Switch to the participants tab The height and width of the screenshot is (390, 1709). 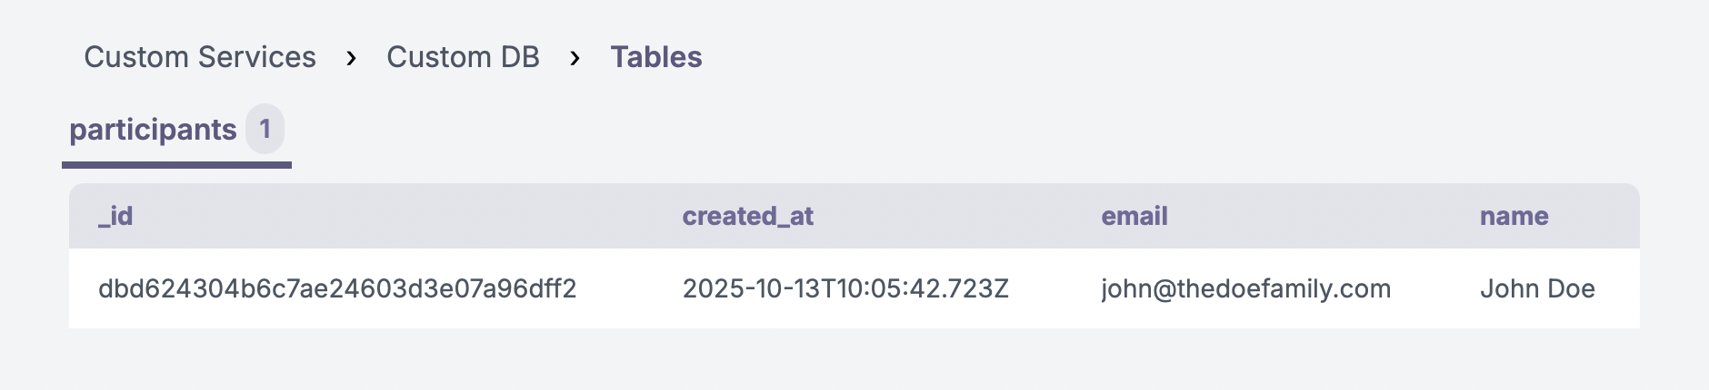point(153,130)
